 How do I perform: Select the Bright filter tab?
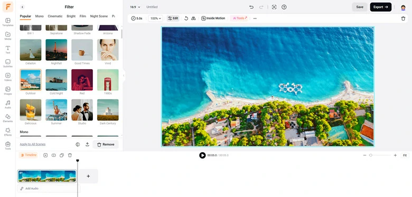coord(71,16)
